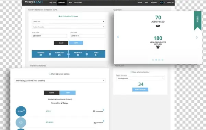This screenshot has height=130, width=206.
Task: Click the WEEK ribbon banner
Action: 198,21
